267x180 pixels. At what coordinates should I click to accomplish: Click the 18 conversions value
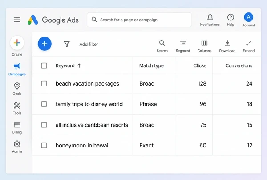click(250, 104)
